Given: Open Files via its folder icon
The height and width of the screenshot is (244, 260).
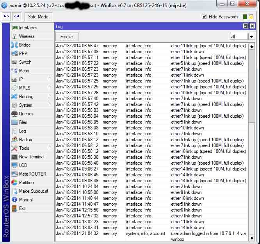Looking at the screenshot, I should pyautogui.click(x=14, y=122).
